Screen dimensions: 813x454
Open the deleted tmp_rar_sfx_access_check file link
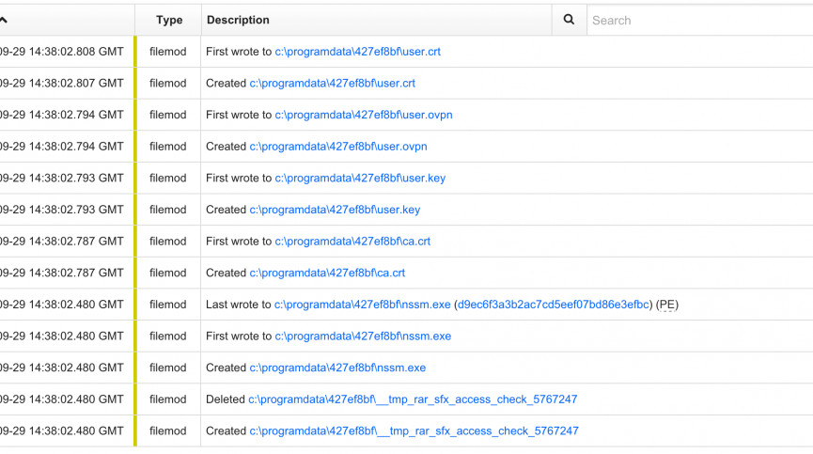(x=413, y=399)
